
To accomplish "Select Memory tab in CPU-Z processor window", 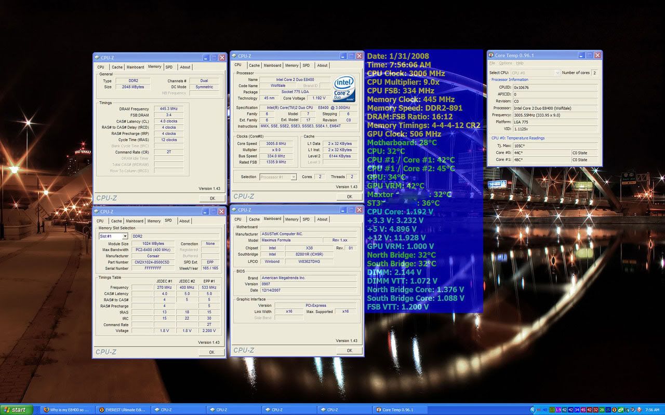I will click(x=291, y=65).
